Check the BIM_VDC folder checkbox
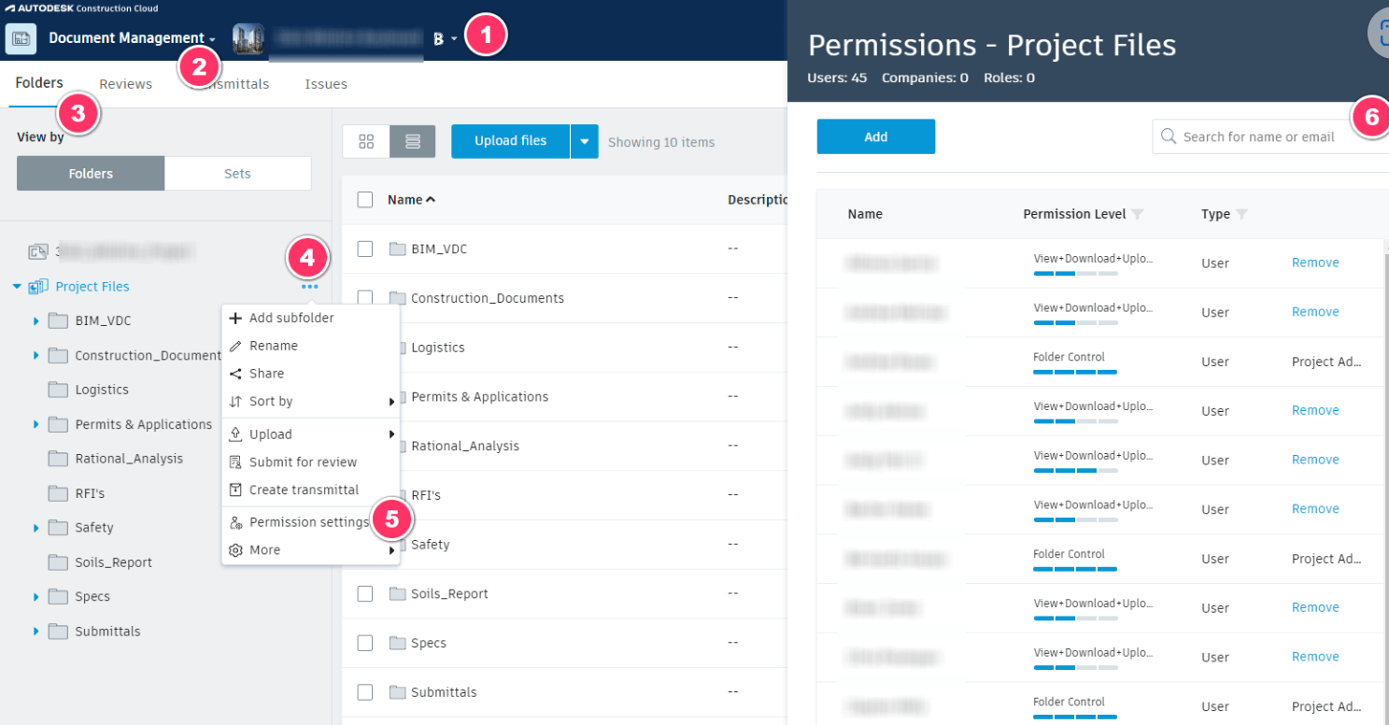Viewport: 1389px width, 725px height. pyautogui.click(x=365, y=249)
